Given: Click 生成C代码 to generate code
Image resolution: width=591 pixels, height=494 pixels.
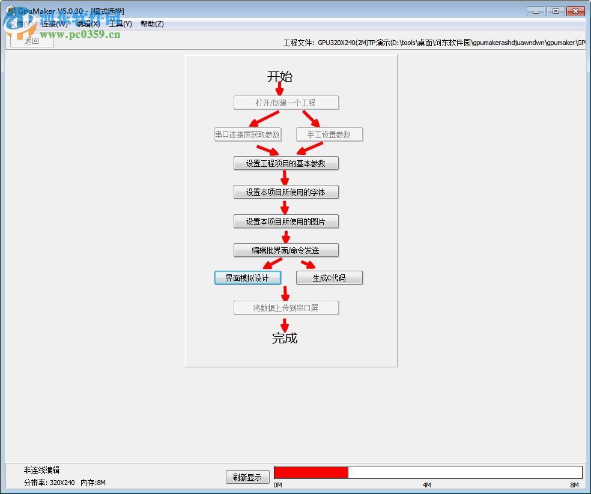Looking at the screenshot, I should tap(329, 277).
